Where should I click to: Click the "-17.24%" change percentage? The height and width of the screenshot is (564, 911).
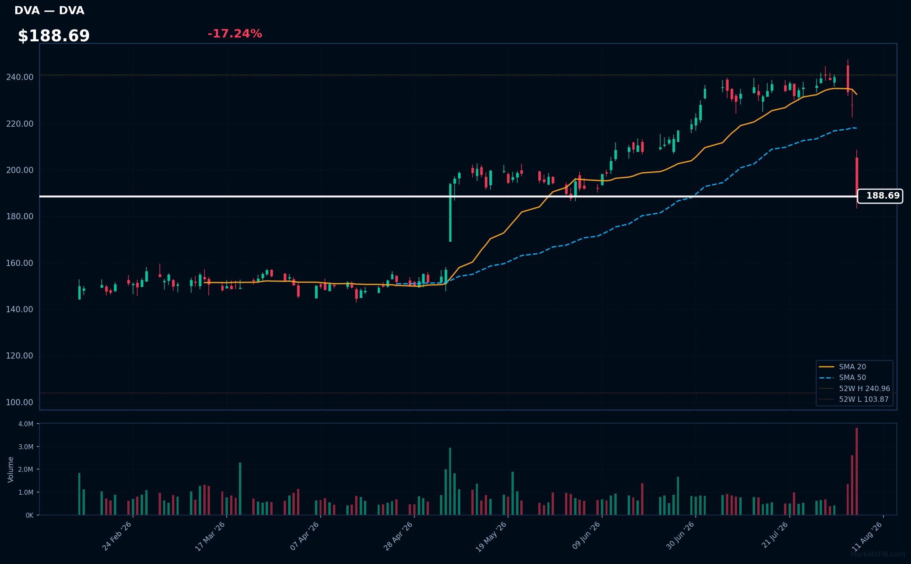point(235,34)
